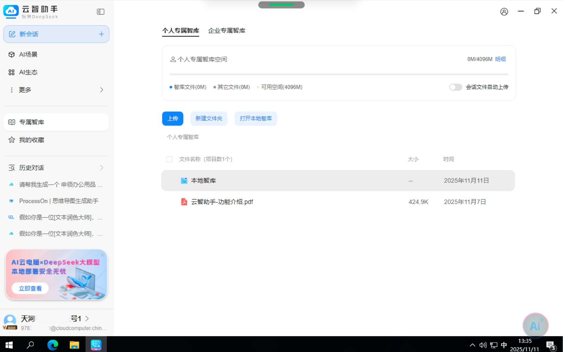Expand the 更多 menu chevron
Screen dimensions: 563x352
click(x=101, y=90)
